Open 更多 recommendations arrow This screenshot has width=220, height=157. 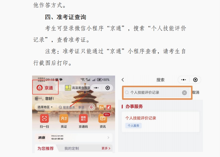click(106, 148)
